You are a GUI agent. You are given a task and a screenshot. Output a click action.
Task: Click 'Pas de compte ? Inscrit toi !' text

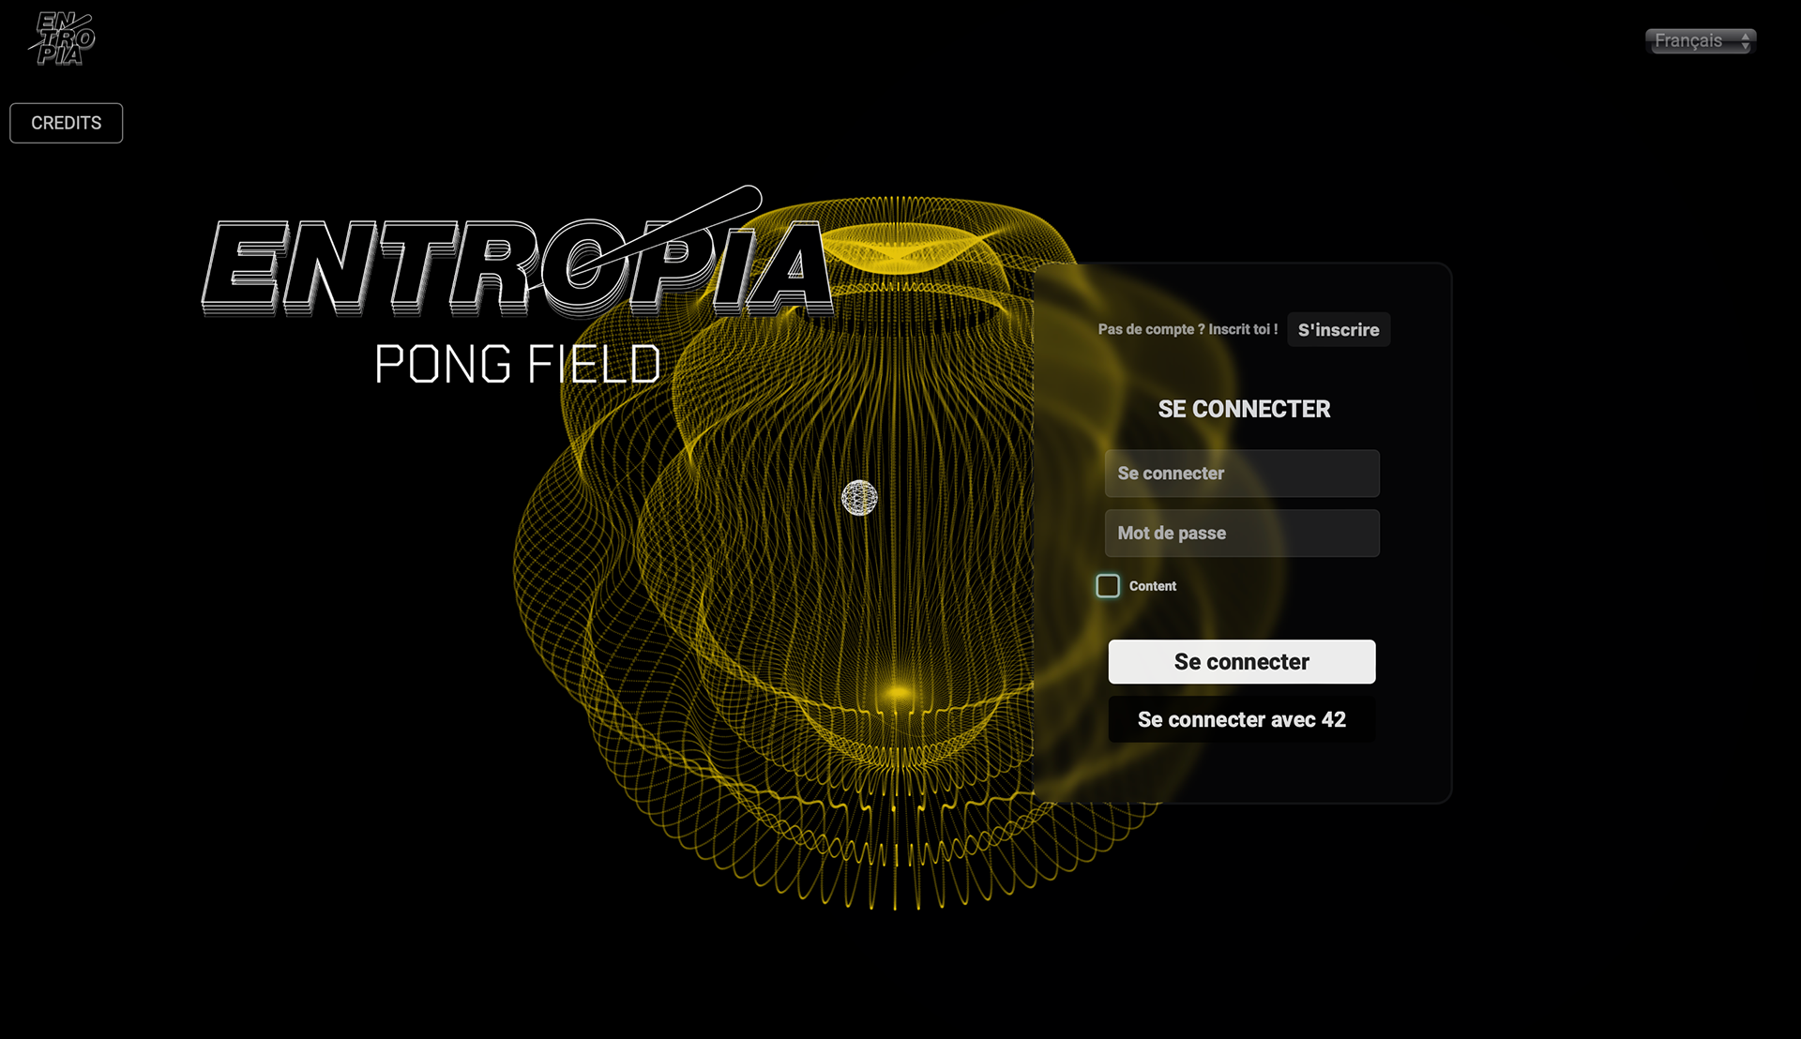pos(1188,329)
